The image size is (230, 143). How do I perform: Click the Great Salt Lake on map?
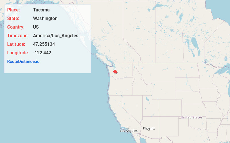[x=147, y=99]
